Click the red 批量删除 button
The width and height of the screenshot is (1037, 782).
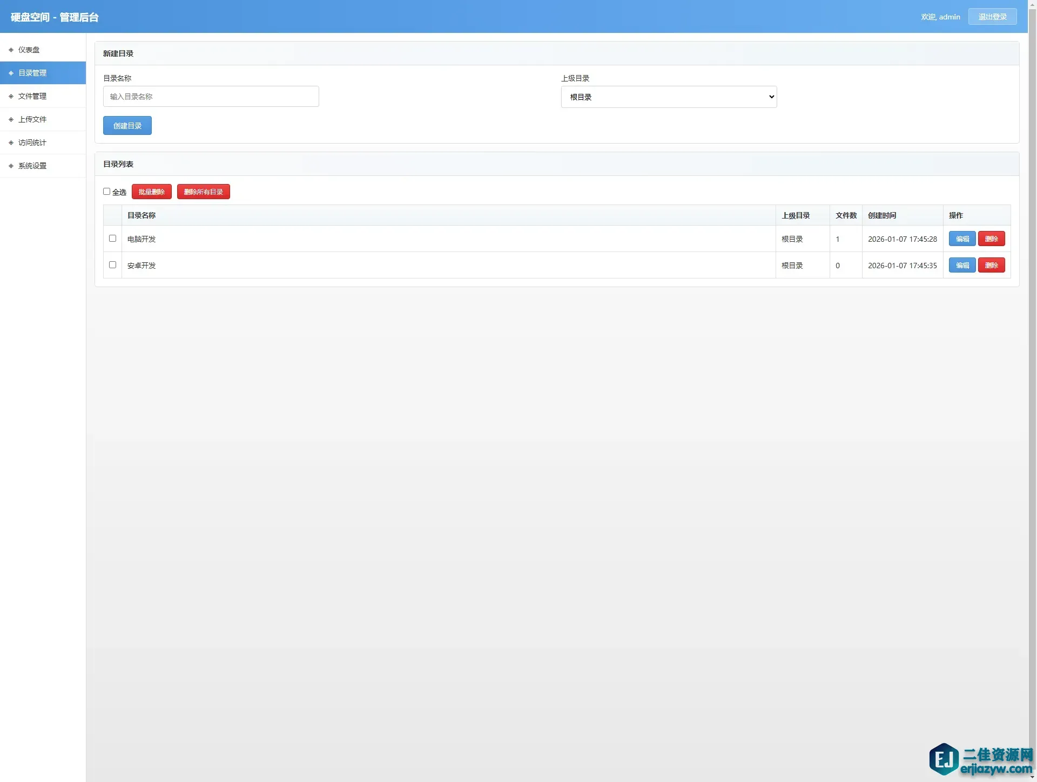coord(151,192)
